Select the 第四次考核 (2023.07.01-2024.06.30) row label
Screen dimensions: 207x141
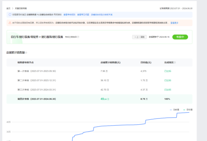37,99
